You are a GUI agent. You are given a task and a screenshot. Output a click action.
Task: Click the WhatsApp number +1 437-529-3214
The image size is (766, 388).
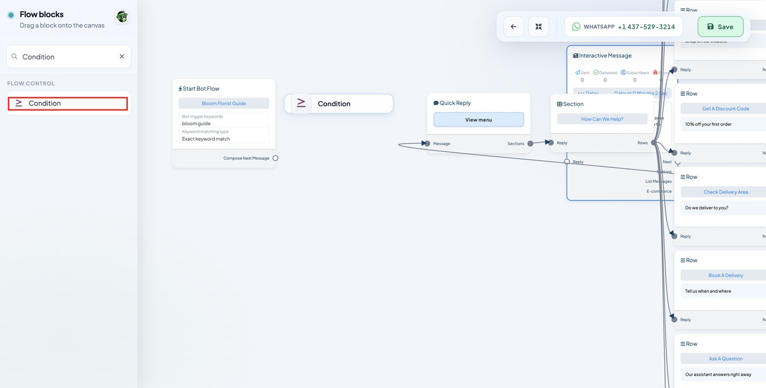click(x=646, y=27)
